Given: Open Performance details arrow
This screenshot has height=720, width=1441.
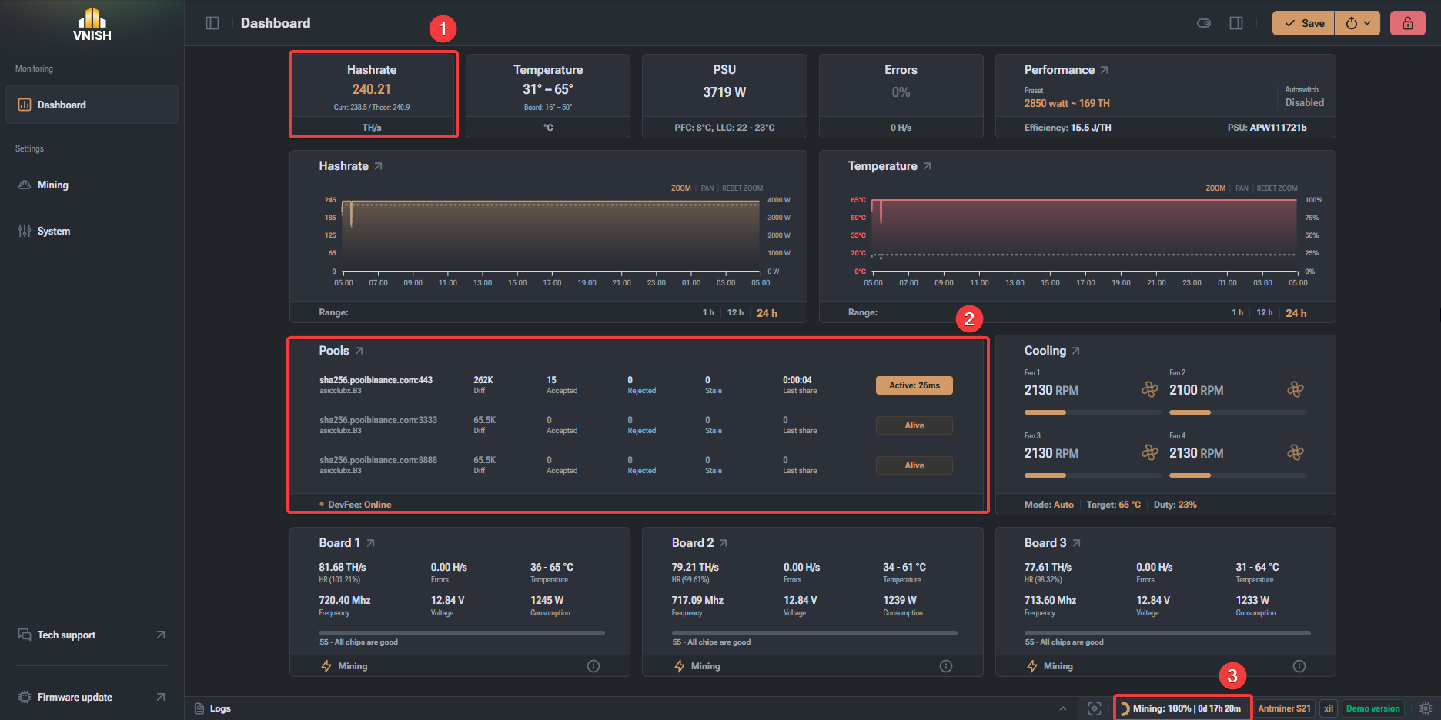Looking at the screenshot, I should pos(1104,70).
